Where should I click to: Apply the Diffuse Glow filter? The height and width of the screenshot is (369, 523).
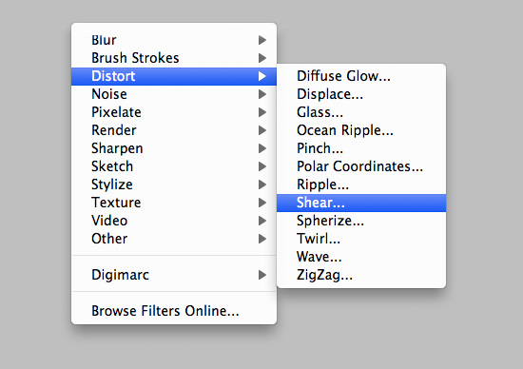pos(361,76)
